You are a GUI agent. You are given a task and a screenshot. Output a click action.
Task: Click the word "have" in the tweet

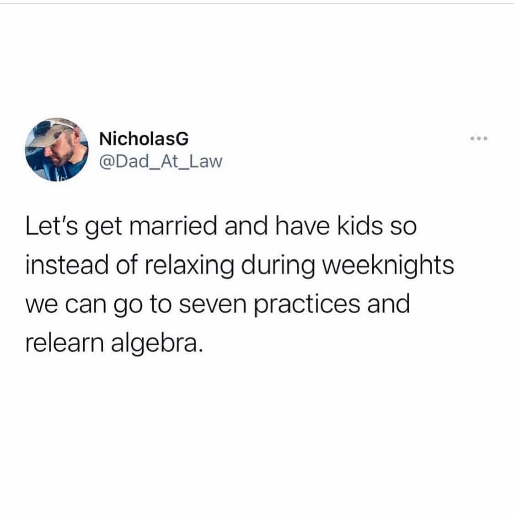(x=302, y=226)
